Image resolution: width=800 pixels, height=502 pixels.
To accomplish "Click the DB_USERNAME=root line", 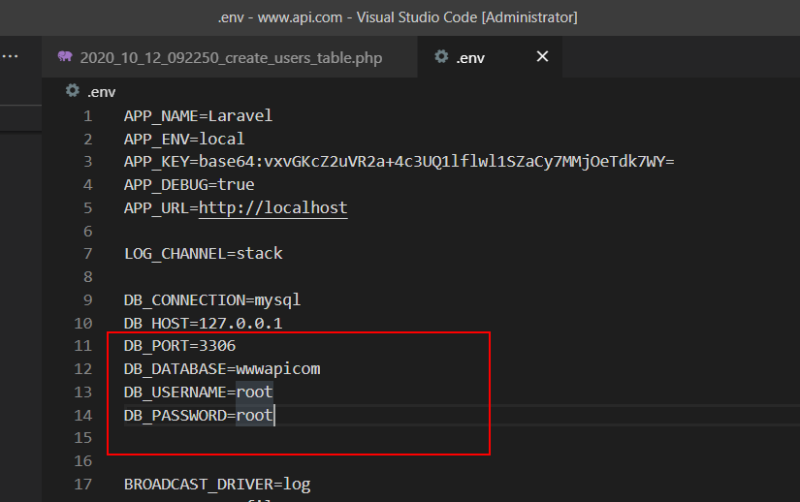I will 199,392.
